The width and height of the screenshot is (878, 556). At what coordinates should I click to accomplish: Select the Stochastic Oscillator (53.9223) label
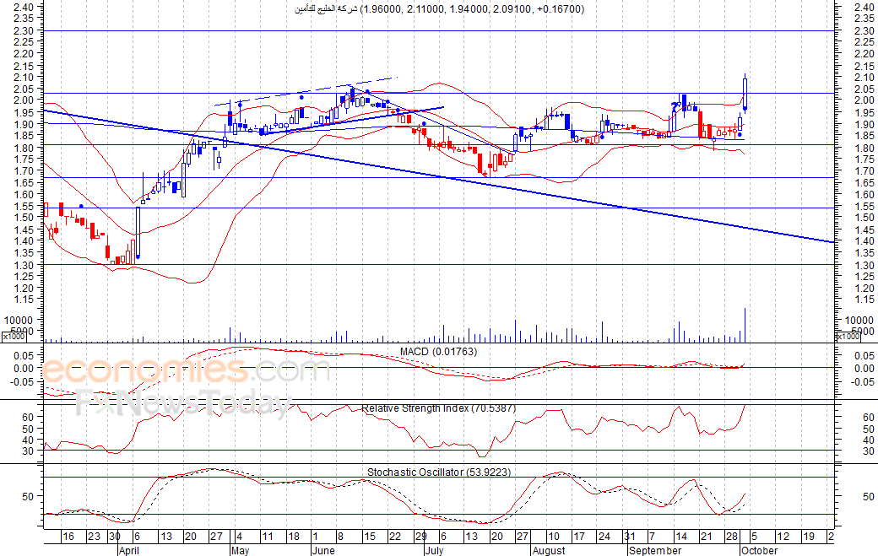click(x=438, y=472)
